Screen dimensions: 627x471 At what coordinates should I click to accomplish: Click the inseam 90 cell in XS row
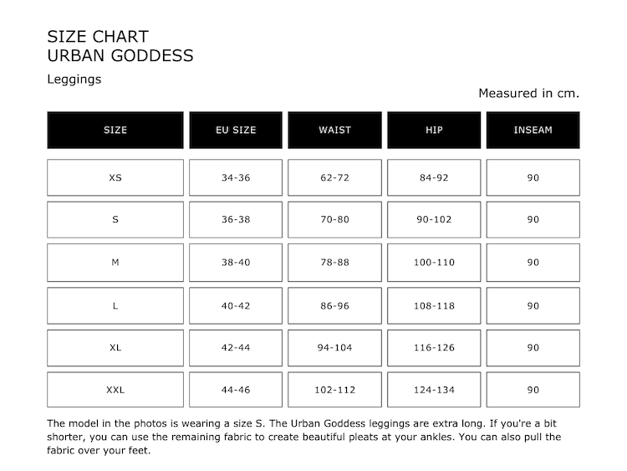click(533, 178)
